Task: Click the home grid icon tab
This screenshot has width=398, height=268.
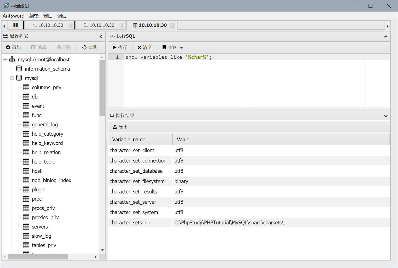Action: (16, 25)
